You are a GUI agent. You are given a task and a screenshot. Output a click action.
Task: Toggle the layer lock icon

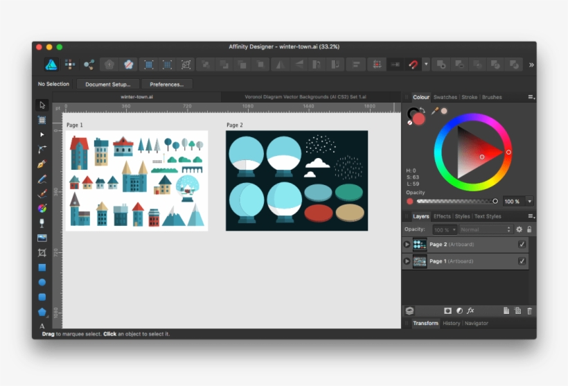point(529,229)
